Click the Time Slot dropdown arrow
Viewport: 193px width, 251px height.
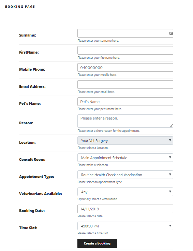pos(170,226)
